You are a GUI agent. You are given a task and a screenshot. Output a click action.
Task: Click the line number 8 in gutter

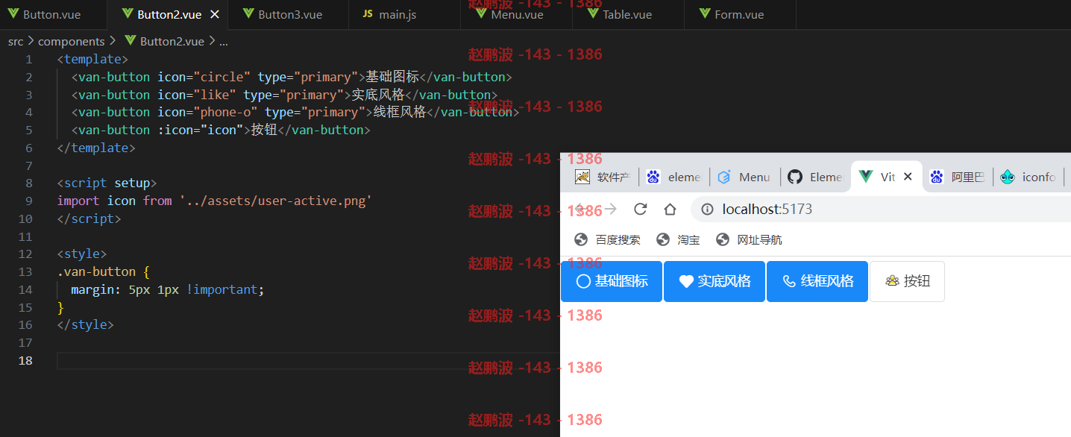pyautogui.click(x=28, y=183)
